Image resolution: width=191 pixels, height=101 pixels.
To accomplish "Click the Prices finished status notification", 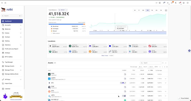I will click(184, 98).
